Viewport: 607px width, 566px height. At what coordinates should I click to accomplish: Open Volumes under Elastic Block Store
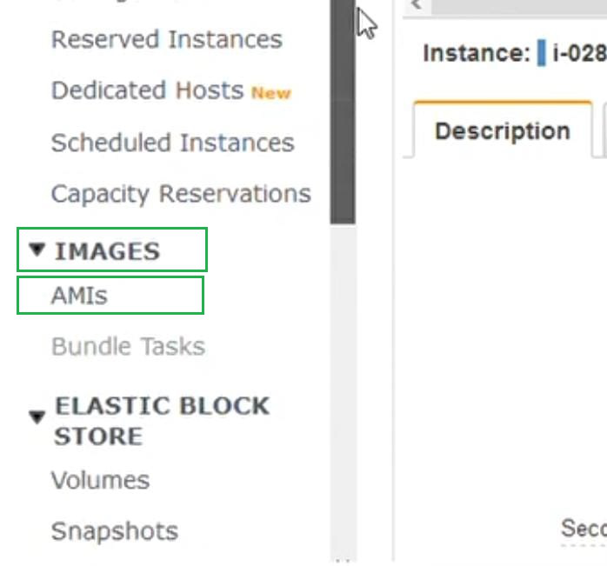[100, 480]
